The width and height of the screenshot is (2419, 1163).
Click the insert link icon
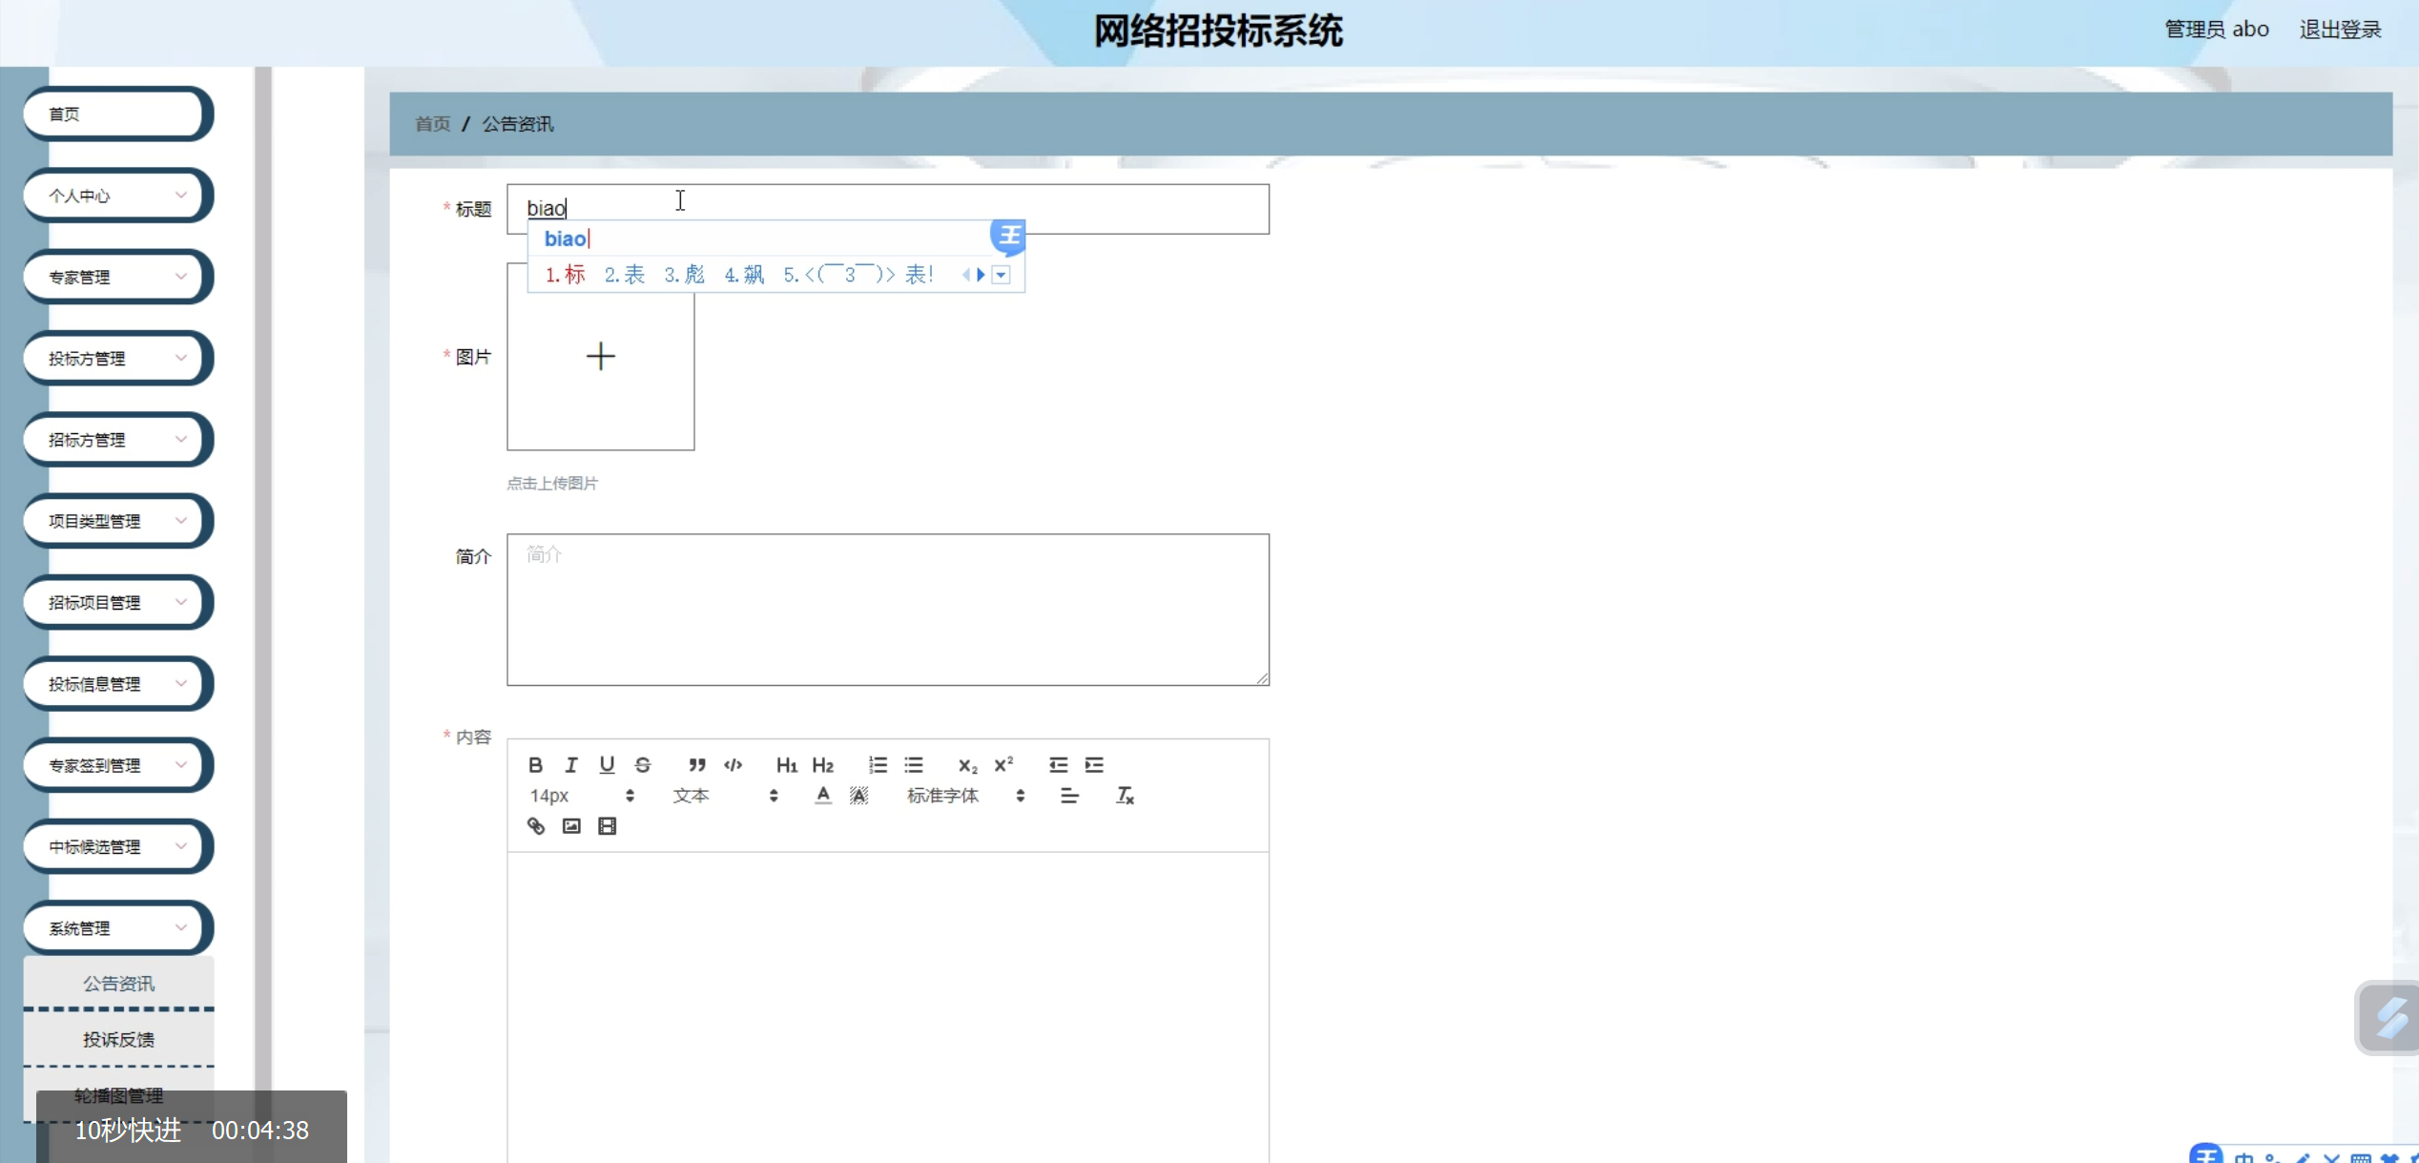(x=535, y=826)
